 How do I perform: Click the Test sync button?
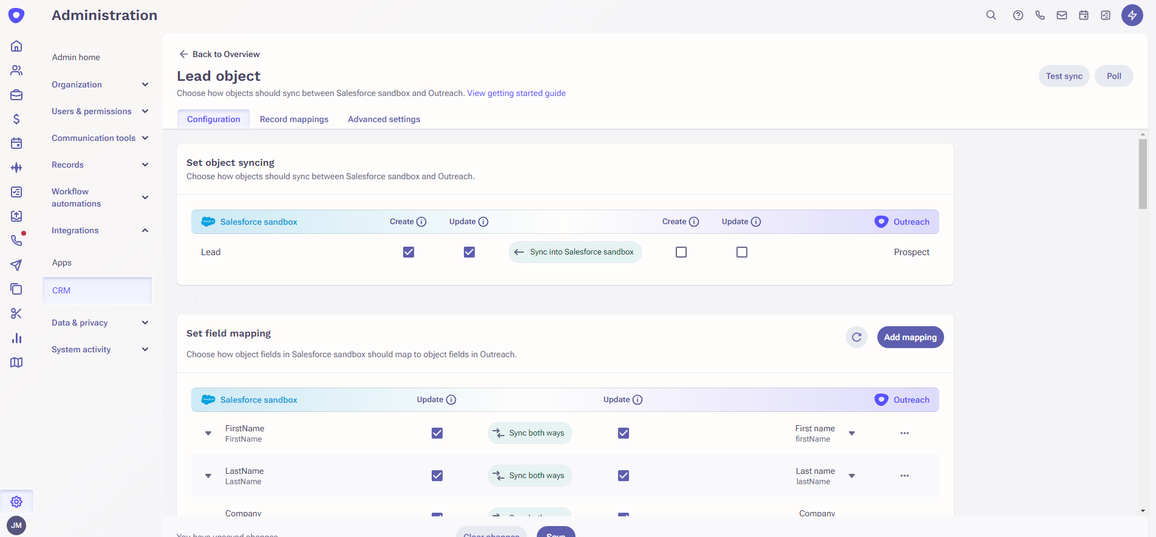pos(1064,76)
